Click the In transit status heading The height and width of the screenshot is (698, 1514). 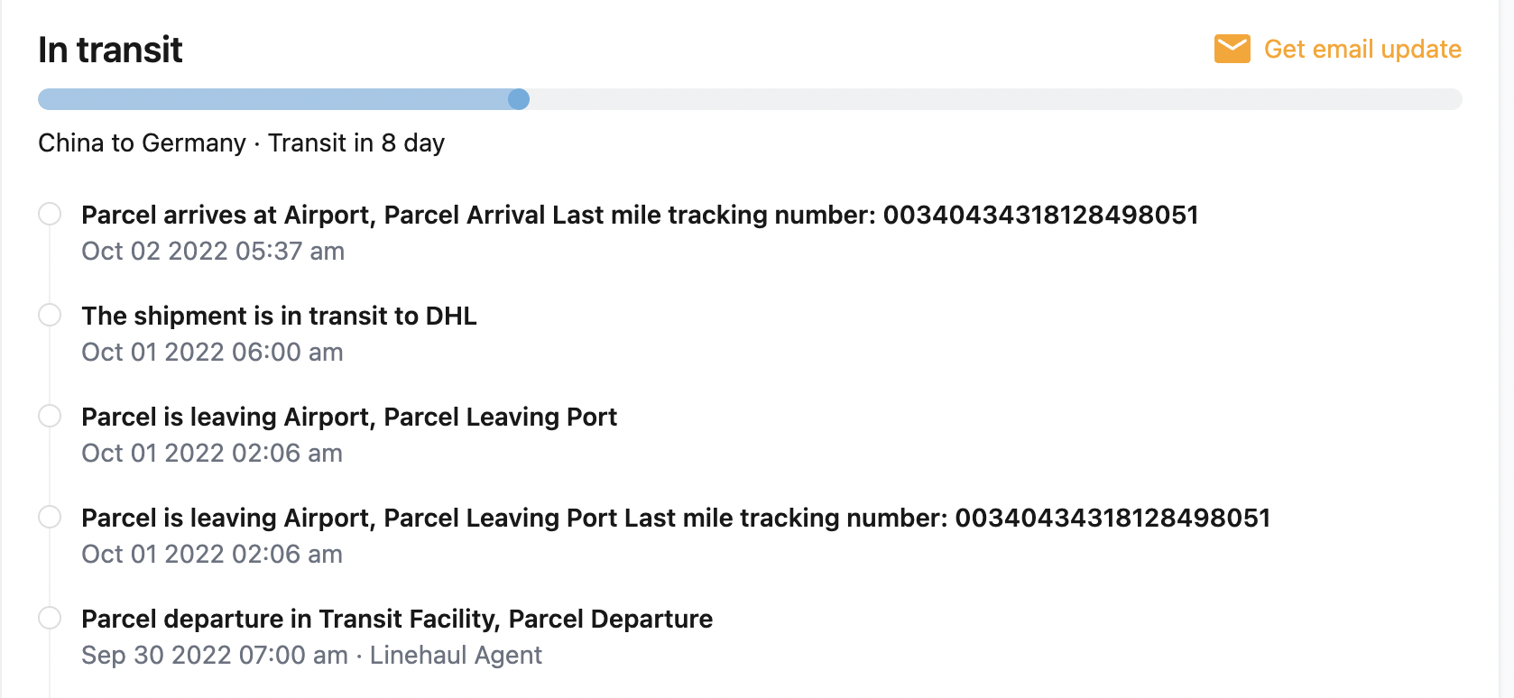click(110, 50)
